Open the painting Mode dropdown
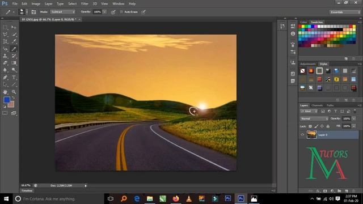Viewport: 363px width, 204px height. pos(63,12)
